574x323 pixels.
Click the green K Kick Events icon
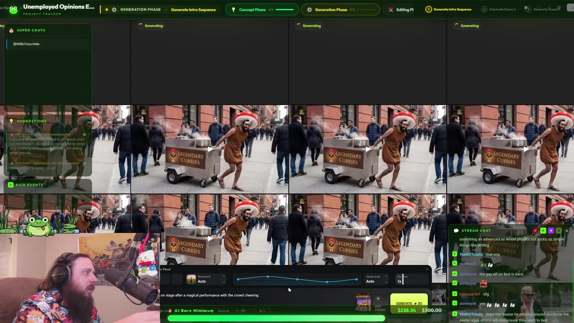(11, 185)
